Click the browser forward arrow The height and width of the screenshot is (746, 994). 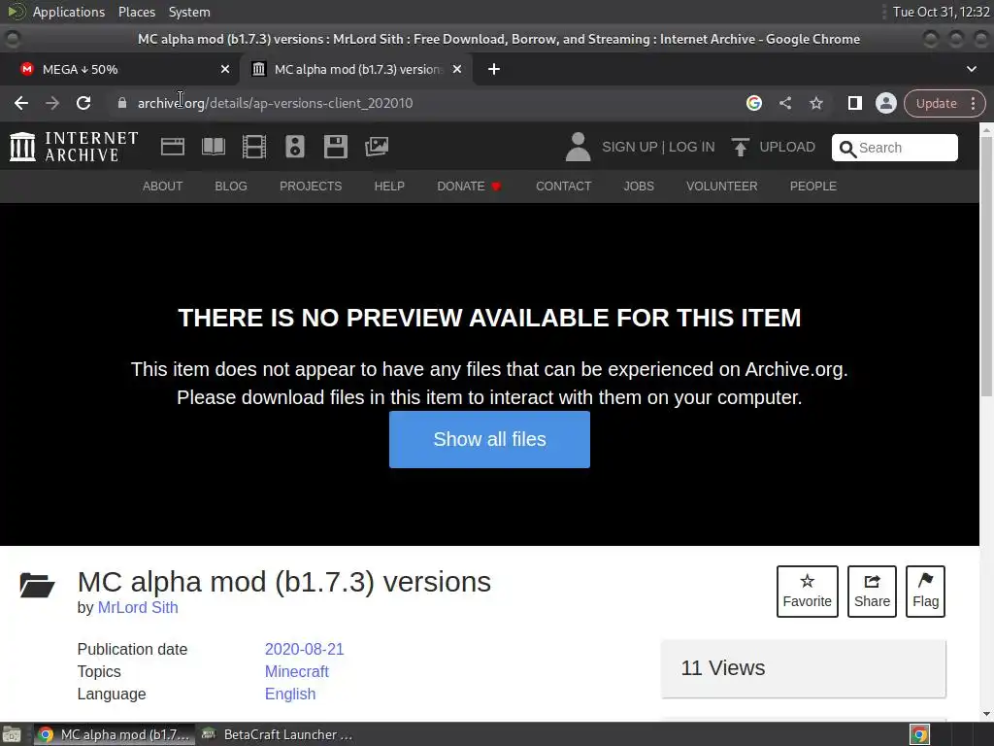[52, 103]
